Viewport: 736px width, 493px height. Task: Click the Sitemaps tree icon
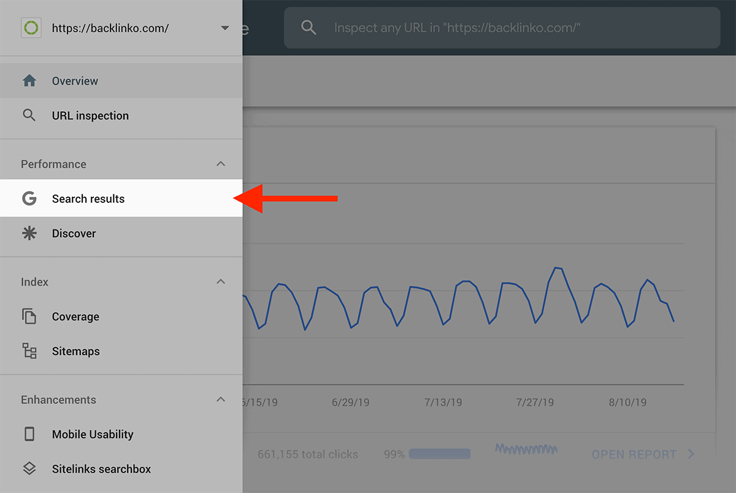(29, 351)
